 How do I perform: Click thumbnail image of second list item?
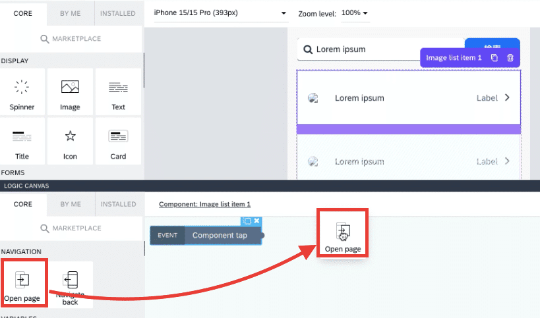pyautogui.click(x=313, y=161)
